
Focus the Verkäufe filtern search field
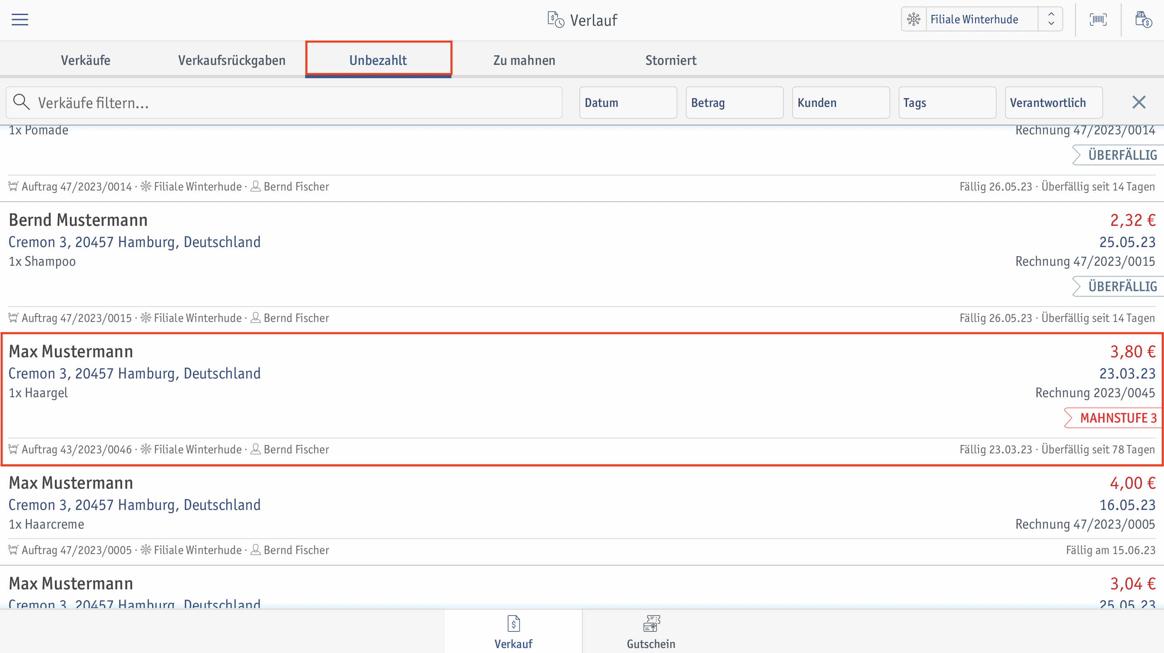(x=284, y=103)
